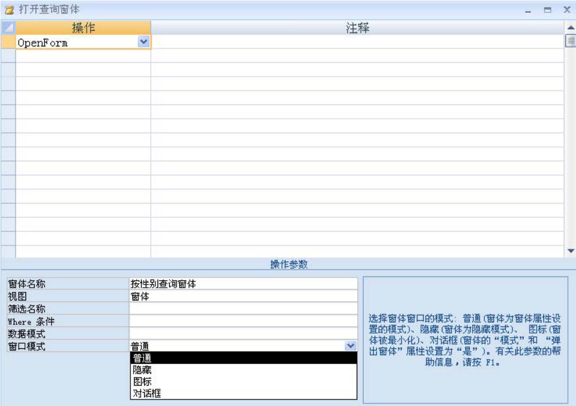This screenshot has width=576, height=406.
Task: Click the comment cell beside OpenForm
Action: coord(357,42)
